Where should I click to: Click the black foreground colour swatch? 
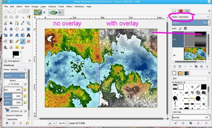pyautogui.click(x=16, y=53)
